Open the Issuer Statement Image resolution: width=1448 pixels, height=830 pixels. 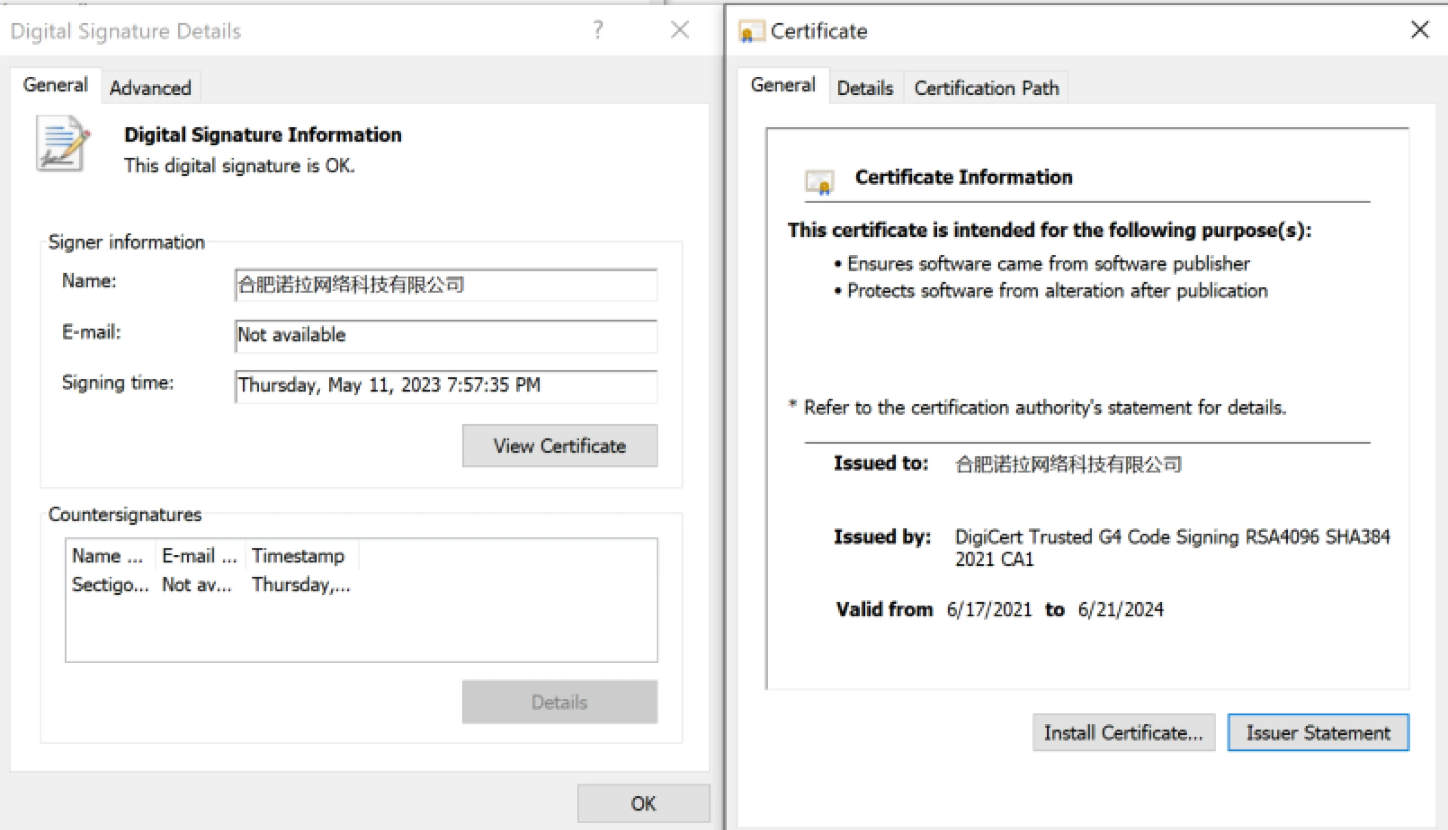point(1318,733)
